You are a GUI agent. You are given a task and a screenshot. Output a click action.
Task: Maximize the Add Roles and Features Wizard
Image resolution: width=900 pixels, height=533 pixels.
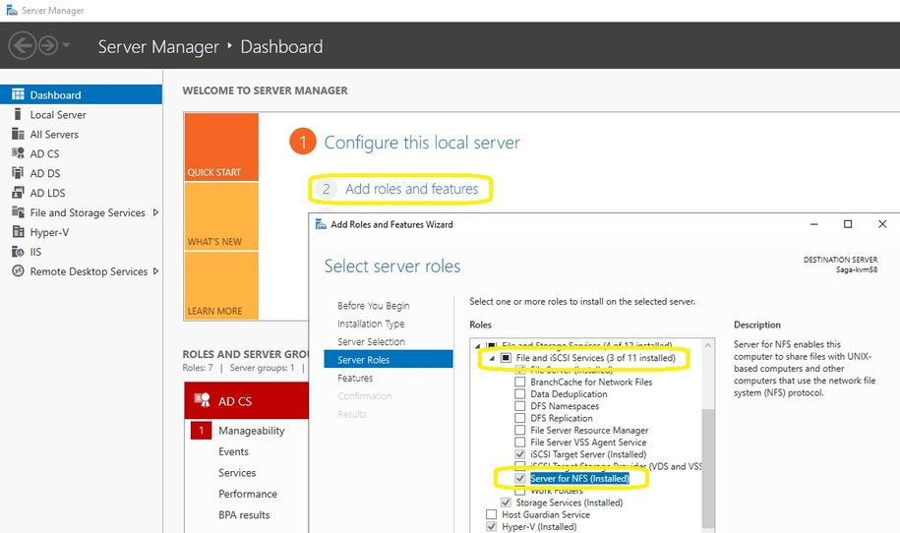848,224
